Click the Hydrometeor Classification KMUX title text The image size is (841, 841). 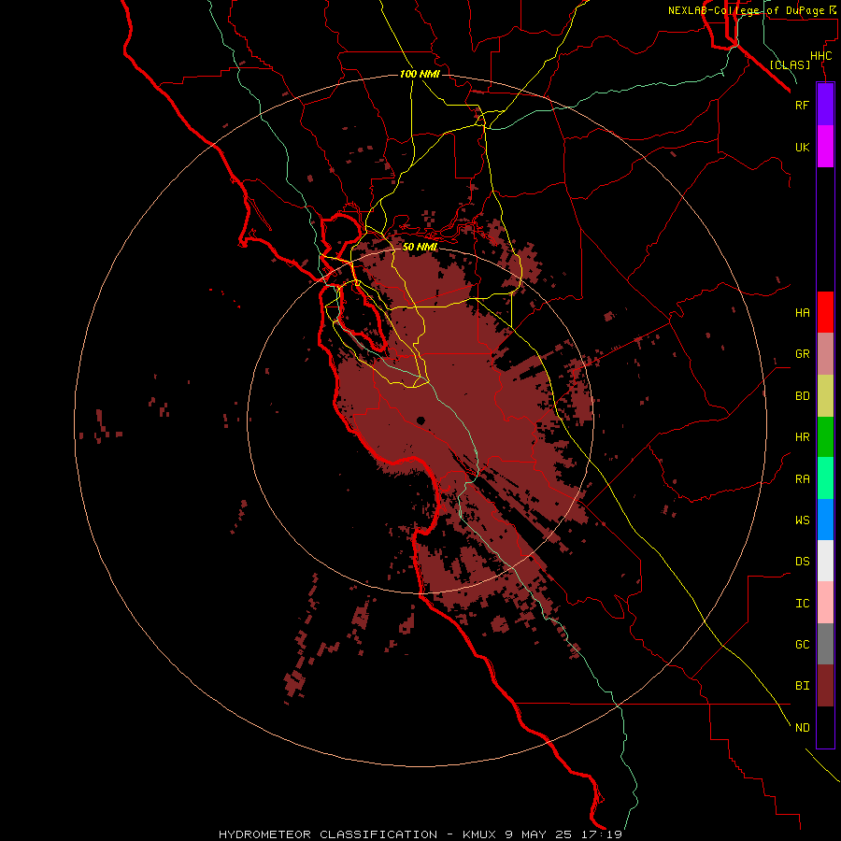420,834
